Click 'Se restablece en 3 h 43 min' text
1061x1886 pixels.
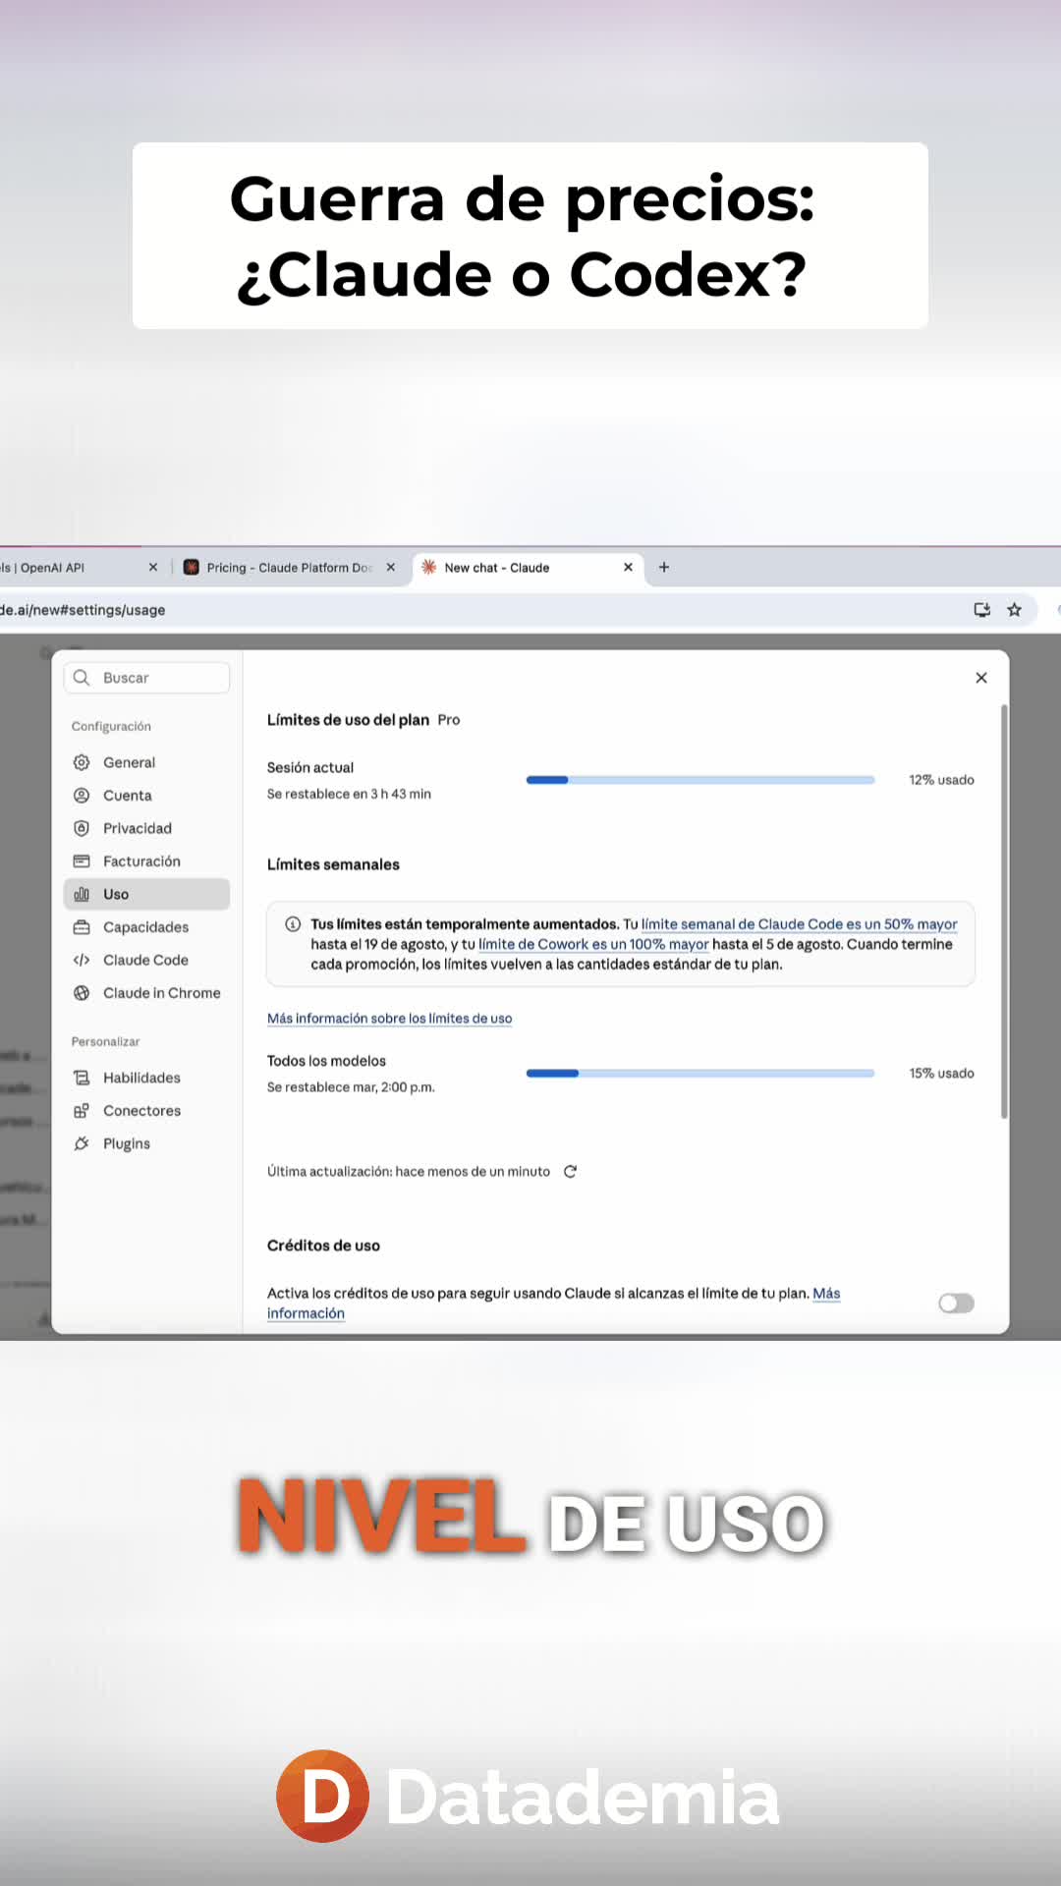(x=349, y=794)
